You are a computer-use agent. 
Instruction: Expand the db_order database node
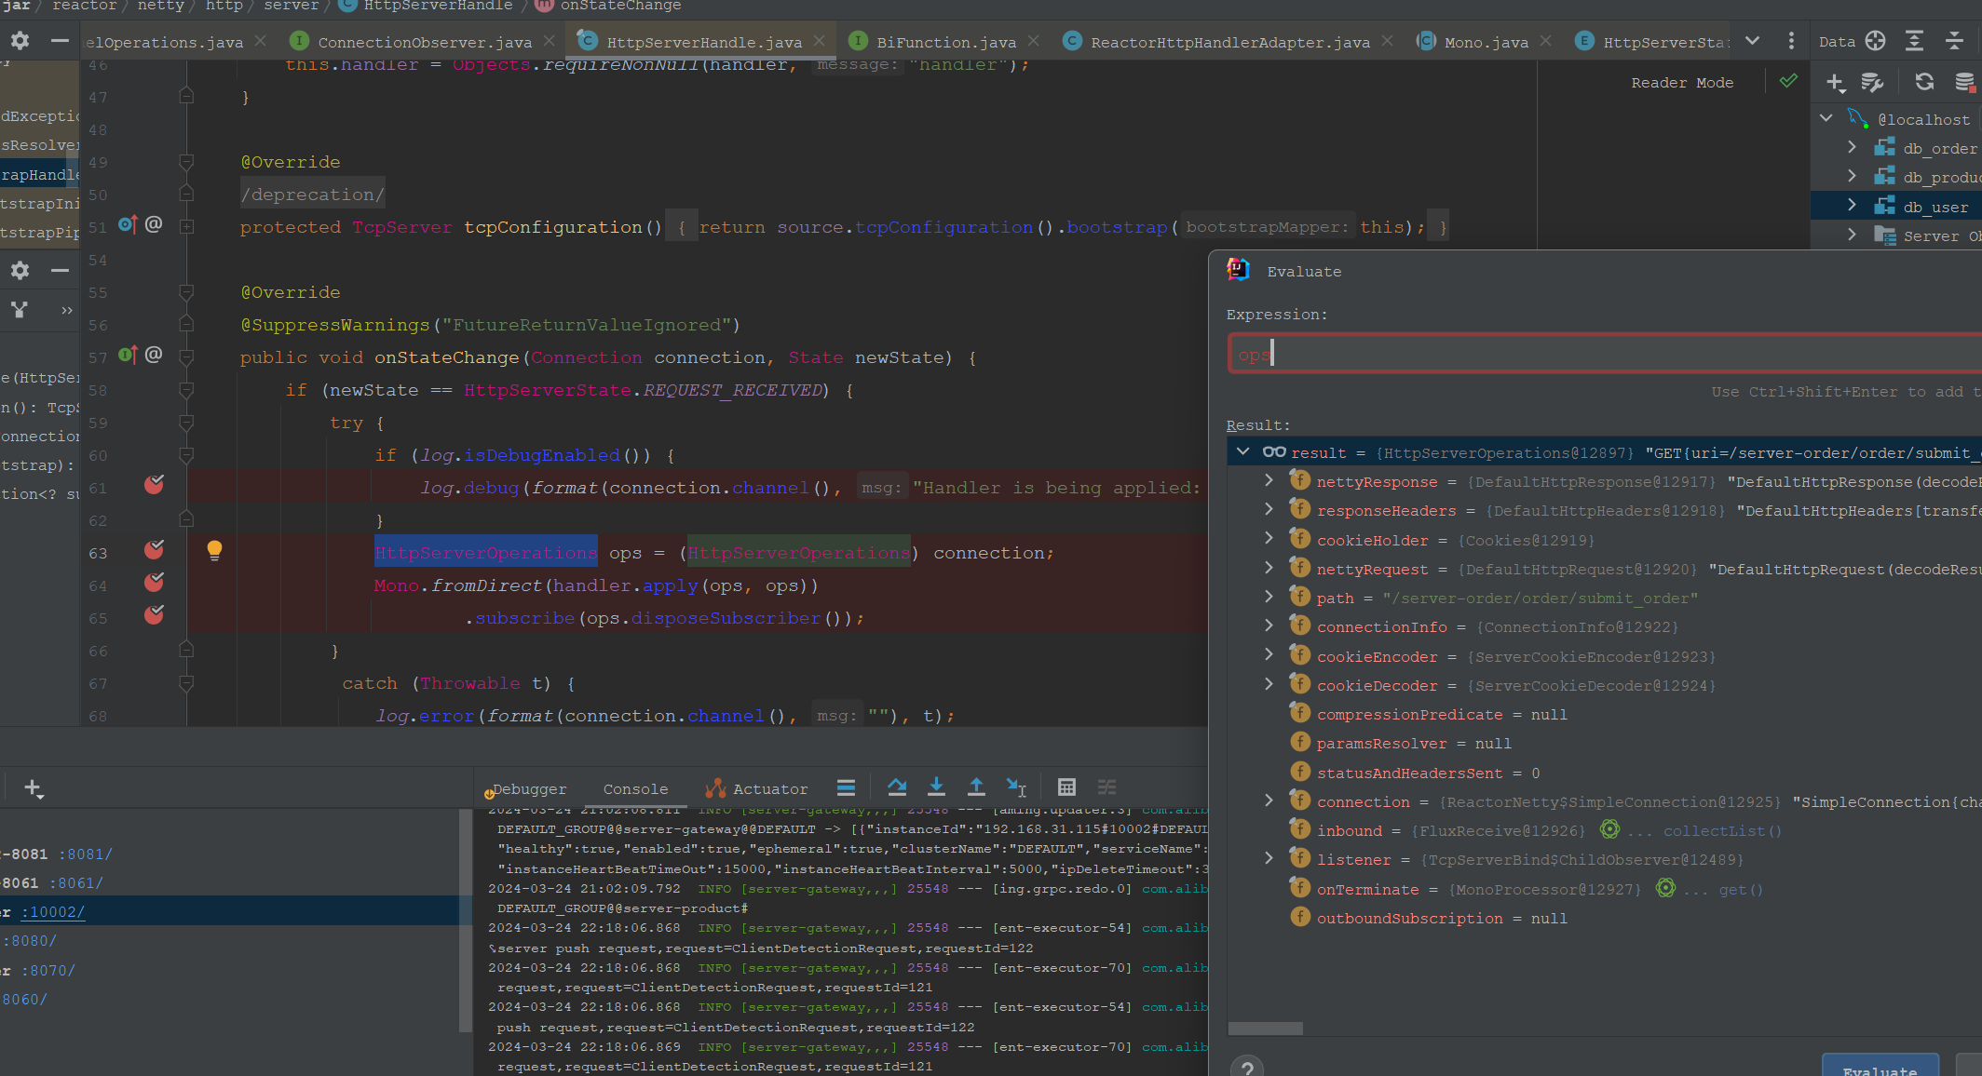[1852, 147]
